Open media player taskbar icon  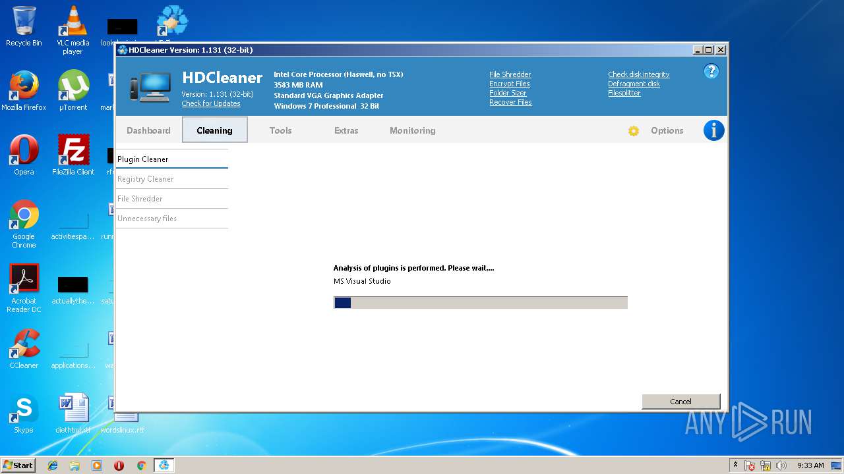click(97, 465)
